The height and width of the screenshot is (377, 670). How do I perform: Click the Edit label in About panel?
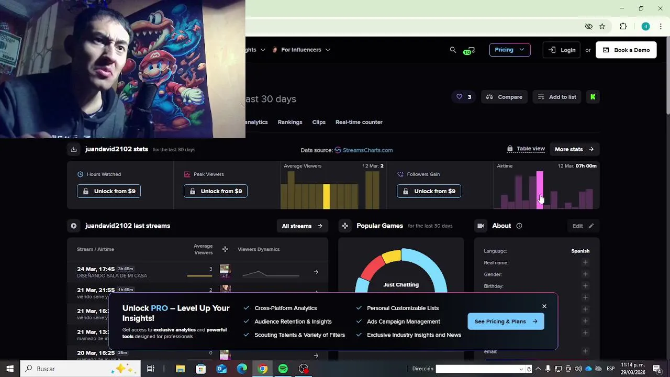coord(577,226)
